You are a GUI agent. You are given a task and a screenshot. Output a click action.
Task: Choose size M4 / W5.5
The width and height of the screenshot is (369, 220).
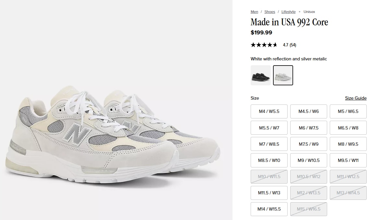[269, 111]
